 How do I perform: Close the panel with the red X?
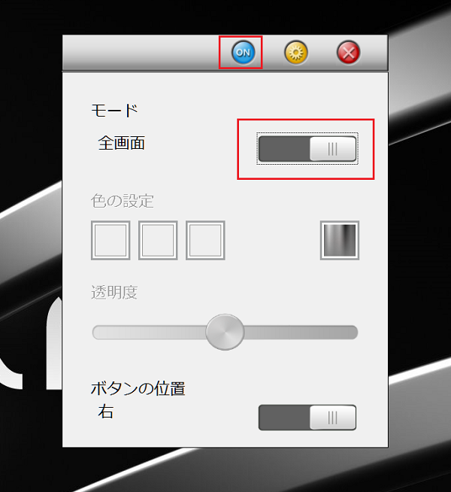pyautogui.click(x=348, y=53)
